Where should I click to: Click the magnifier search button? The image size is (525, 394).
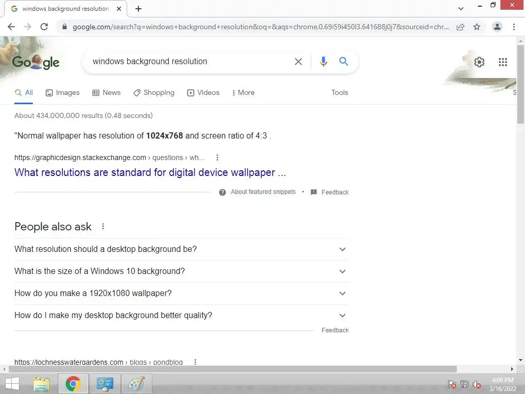pyautogui.click(x=344, y=62)
